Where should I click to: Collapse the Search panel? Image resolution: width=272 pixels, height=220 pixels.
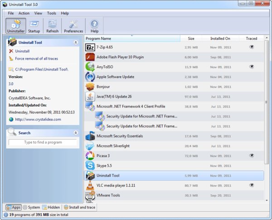76,133
